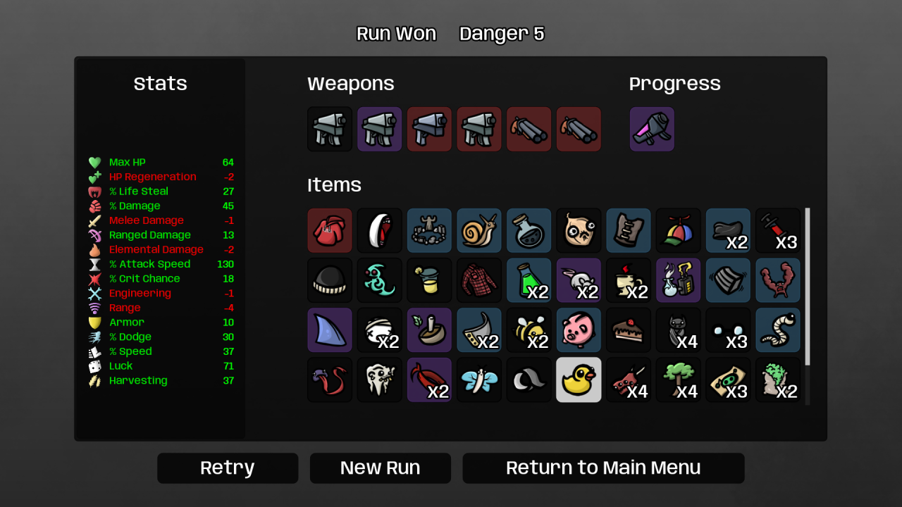Image resolution: width=902 pixels, height=507 pixels.
Task: Select the propeller hat item
Action: (678, 230)
